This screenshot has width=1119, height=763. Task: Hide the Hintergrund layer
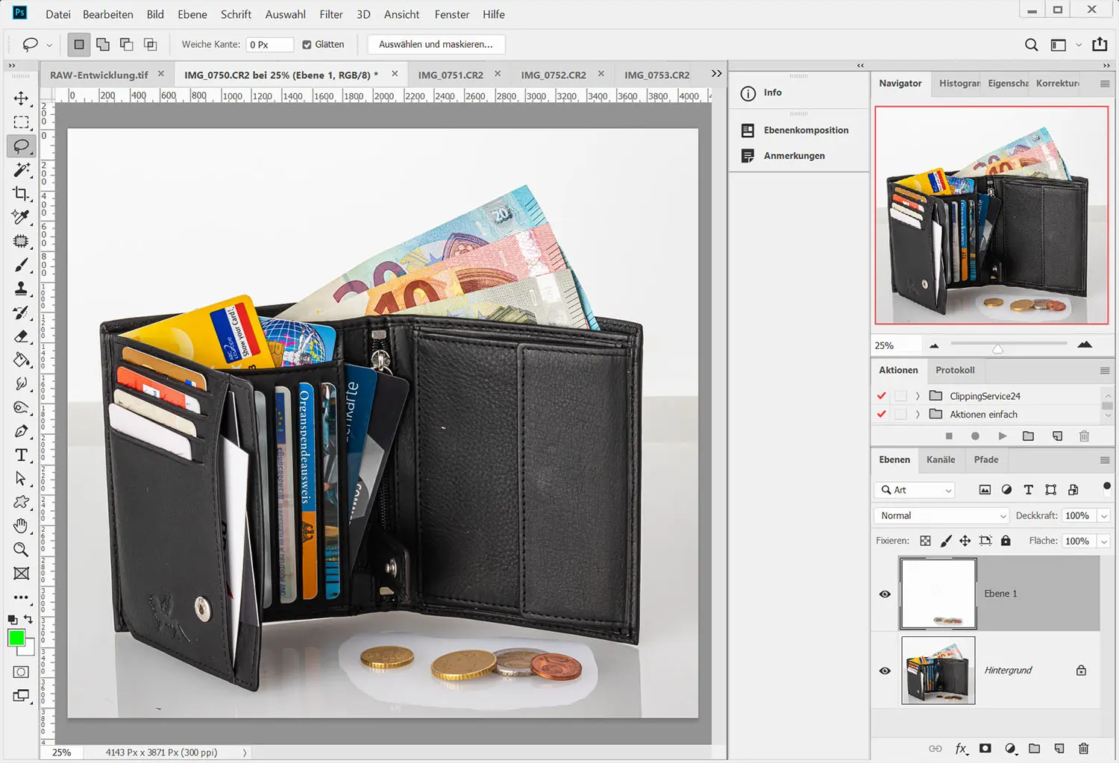coord(885,671)
